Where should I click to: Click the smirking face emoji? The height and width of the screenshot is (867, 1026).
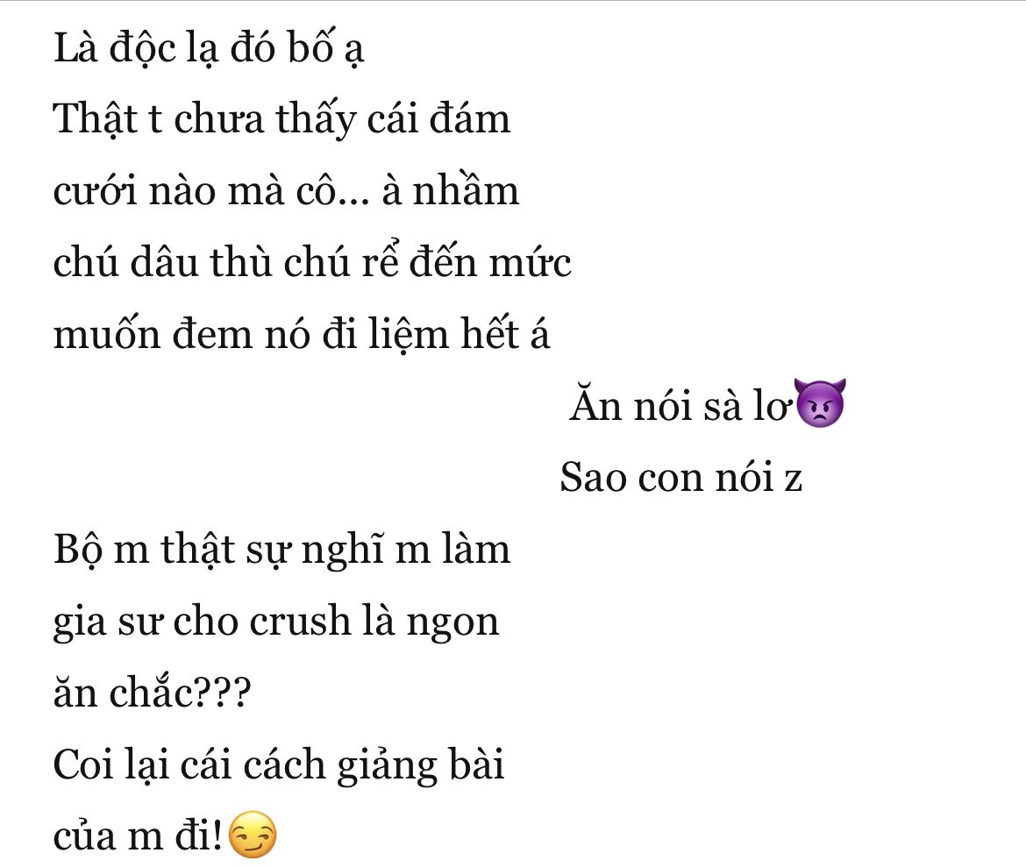click(x=253, y=835)
